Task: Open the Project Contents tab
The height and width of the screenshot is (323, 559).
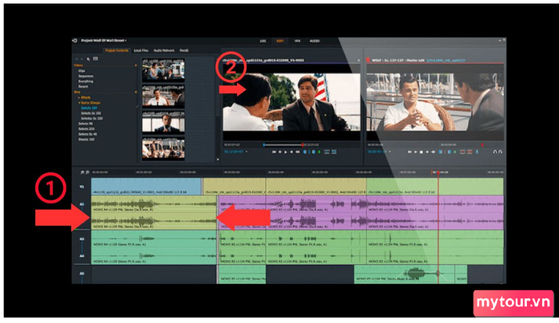Action: point(117,50)
